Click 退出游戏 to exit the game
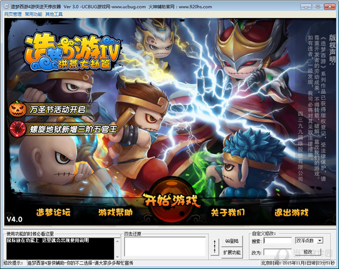Viewport: 339px width, 269px height. pos(291,212)
